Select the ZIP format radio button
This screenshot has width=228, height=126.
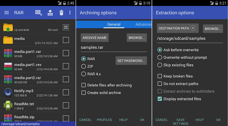[x=83, y=66]
